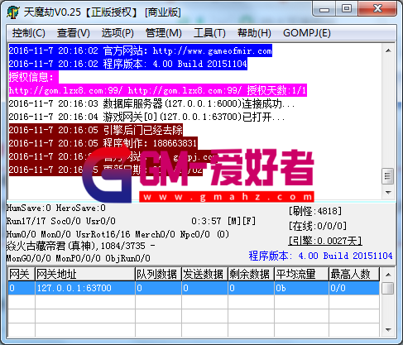Open the 管理(M) menu

164,33
